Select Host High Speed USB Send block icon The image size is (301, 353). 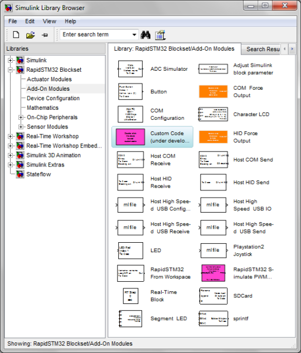(213, 228)
